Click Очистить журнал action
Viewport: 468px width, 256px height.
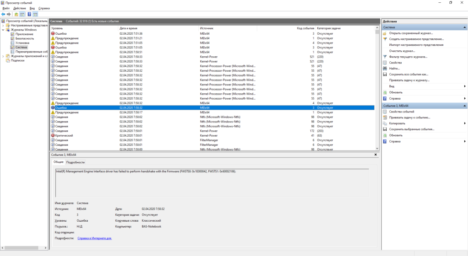[402, 51]
